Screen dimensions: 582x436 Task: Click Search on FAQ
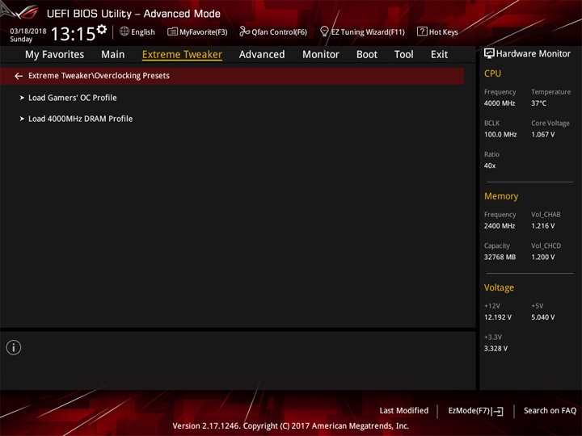(550, 410)
